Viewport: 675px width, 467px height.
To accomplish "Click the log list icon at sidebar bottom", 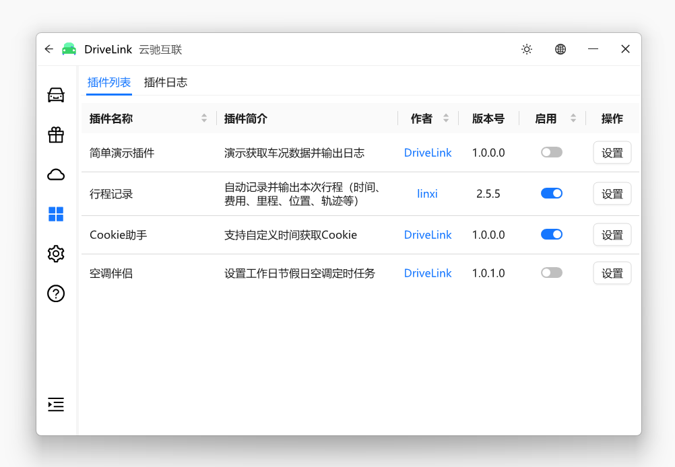I will tap(56, 404).
